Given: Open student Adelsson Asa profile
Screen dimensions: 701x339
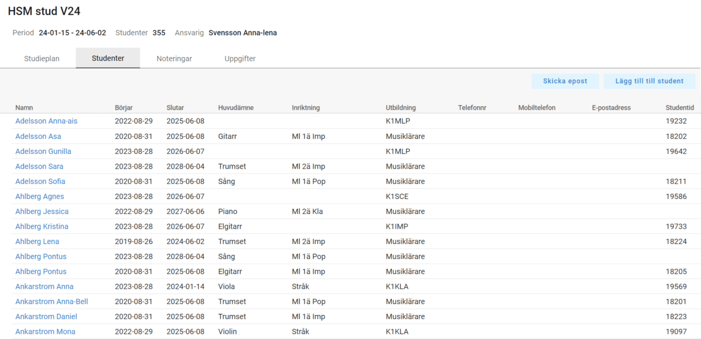Looking at the screenshot, I should coord(38,137).
